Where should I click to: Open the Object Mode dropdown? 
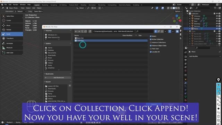(x=13, y=8)
